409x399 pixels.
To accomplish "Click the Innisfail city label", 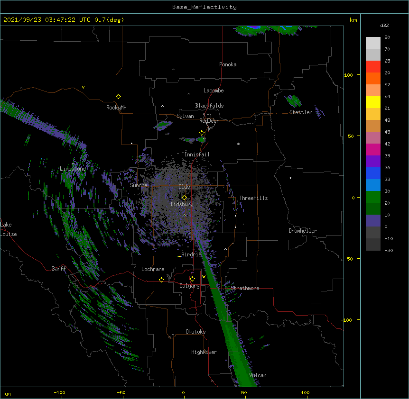I will (x=197, y=154).
